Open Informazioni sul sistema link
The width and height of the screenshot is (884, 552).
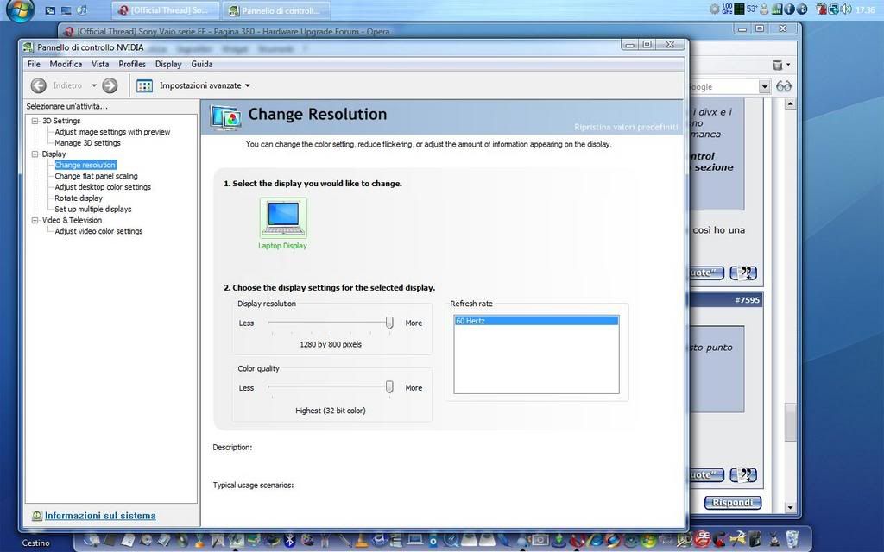(100, 516)
